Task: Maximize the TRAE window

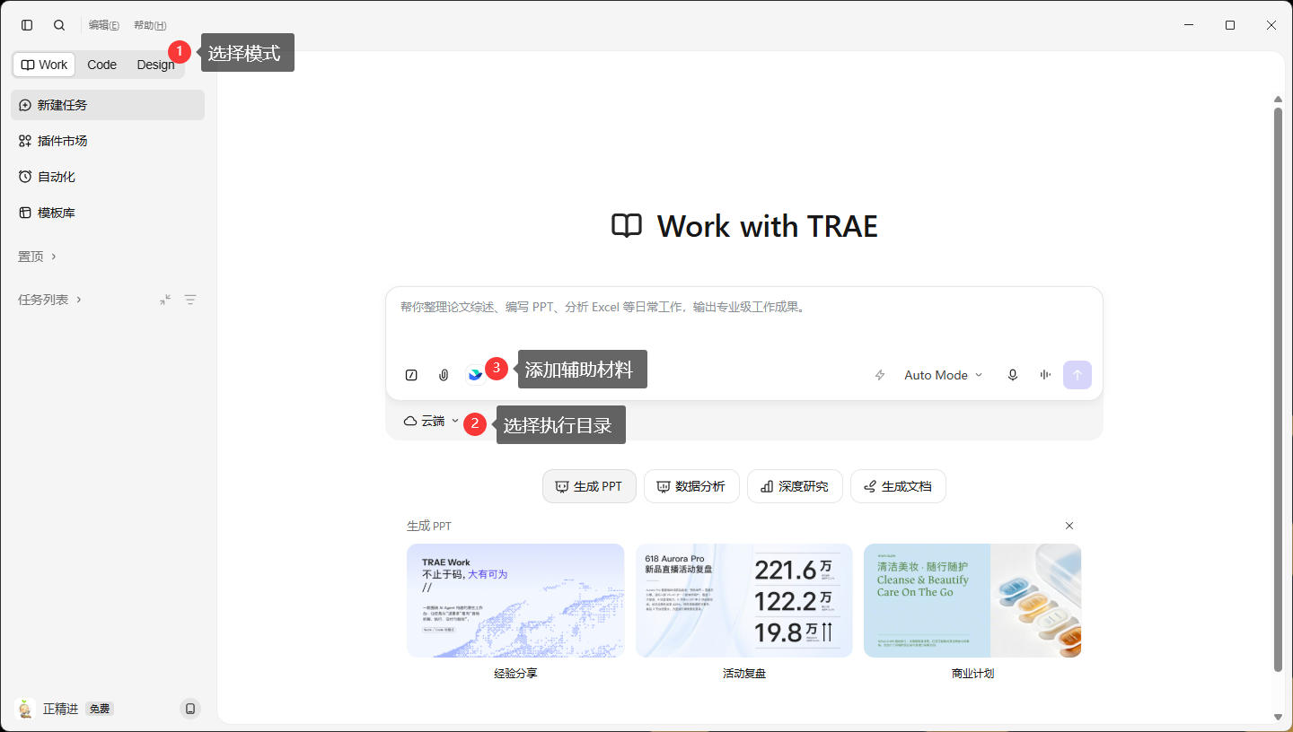Action: click(x=1230, y=25)
